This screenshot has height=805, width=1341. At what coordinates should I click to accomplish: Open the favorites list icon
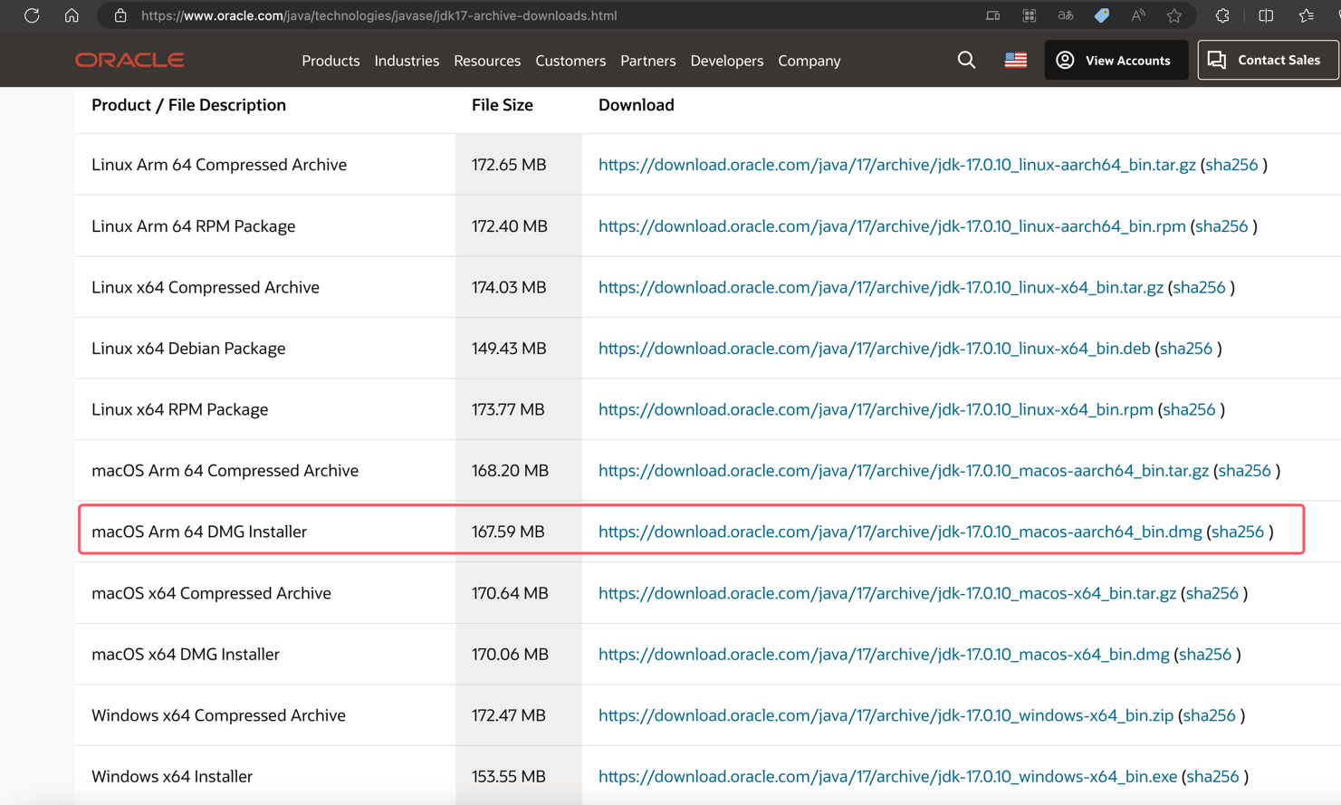click(x=1307, y=15)
